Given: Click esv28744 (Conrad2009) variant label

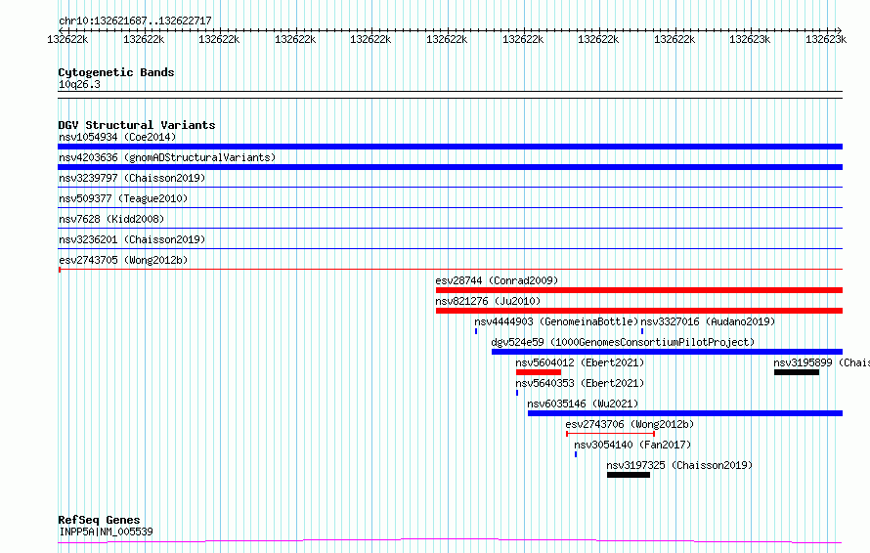Looking at the screenshot, I should pos(497,280).
